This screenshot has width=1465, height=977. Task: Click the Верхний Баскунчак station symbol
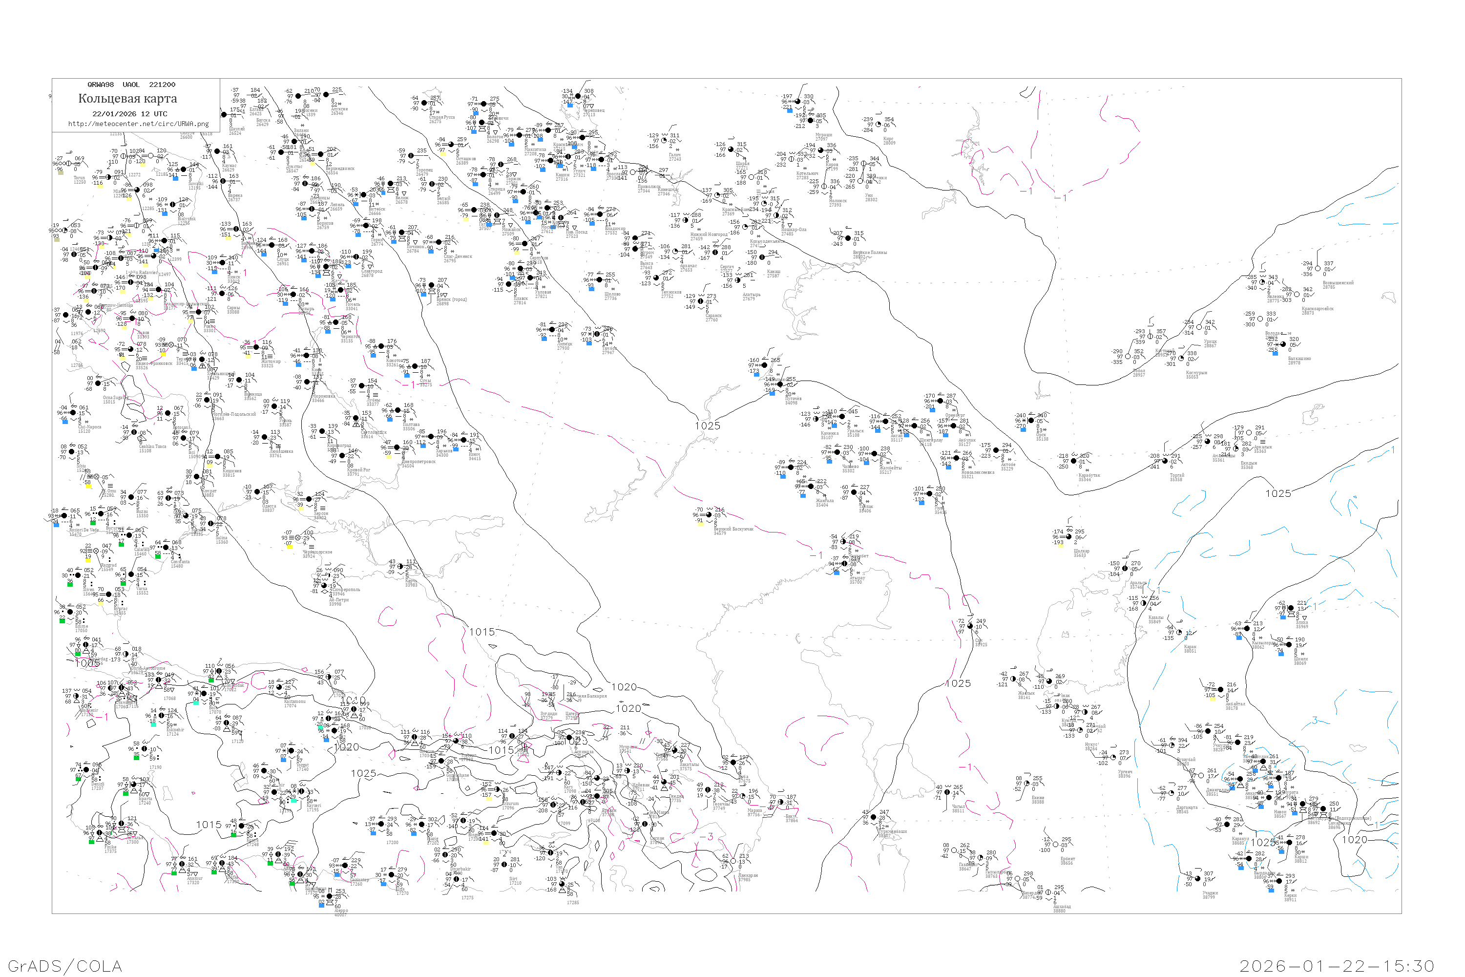point(709,515)
